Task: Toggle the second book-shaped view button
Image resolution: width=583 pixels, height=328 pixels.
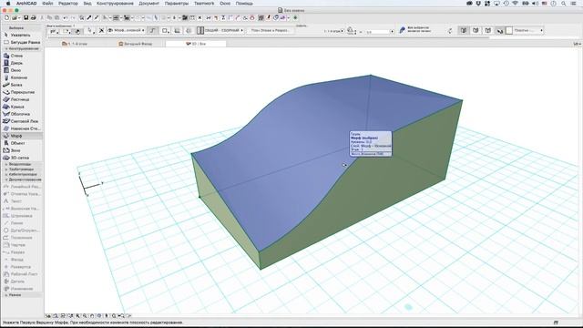Action: tap(476, 30)
